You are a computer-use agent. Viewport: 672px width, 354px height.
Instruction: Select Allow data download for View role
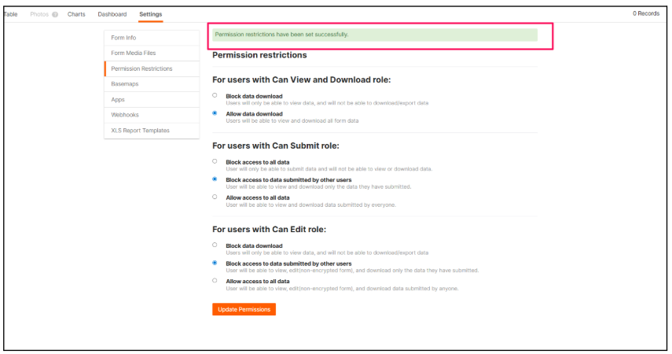[x=215, y=112]
